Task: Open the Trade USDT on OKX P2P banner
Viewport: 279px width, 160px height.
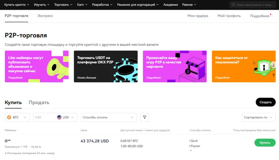Action: click(x=106, y=66)
